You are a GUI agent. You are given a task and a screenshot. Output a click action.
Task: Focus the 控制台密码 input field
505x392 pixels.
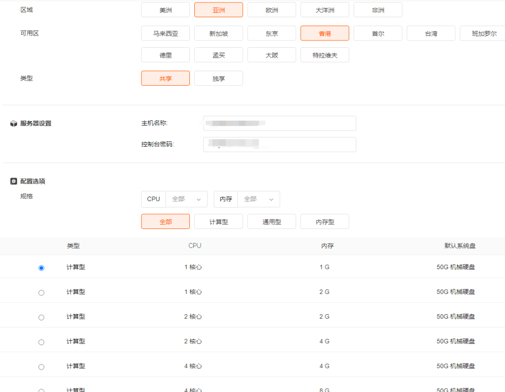coord(279,144)
